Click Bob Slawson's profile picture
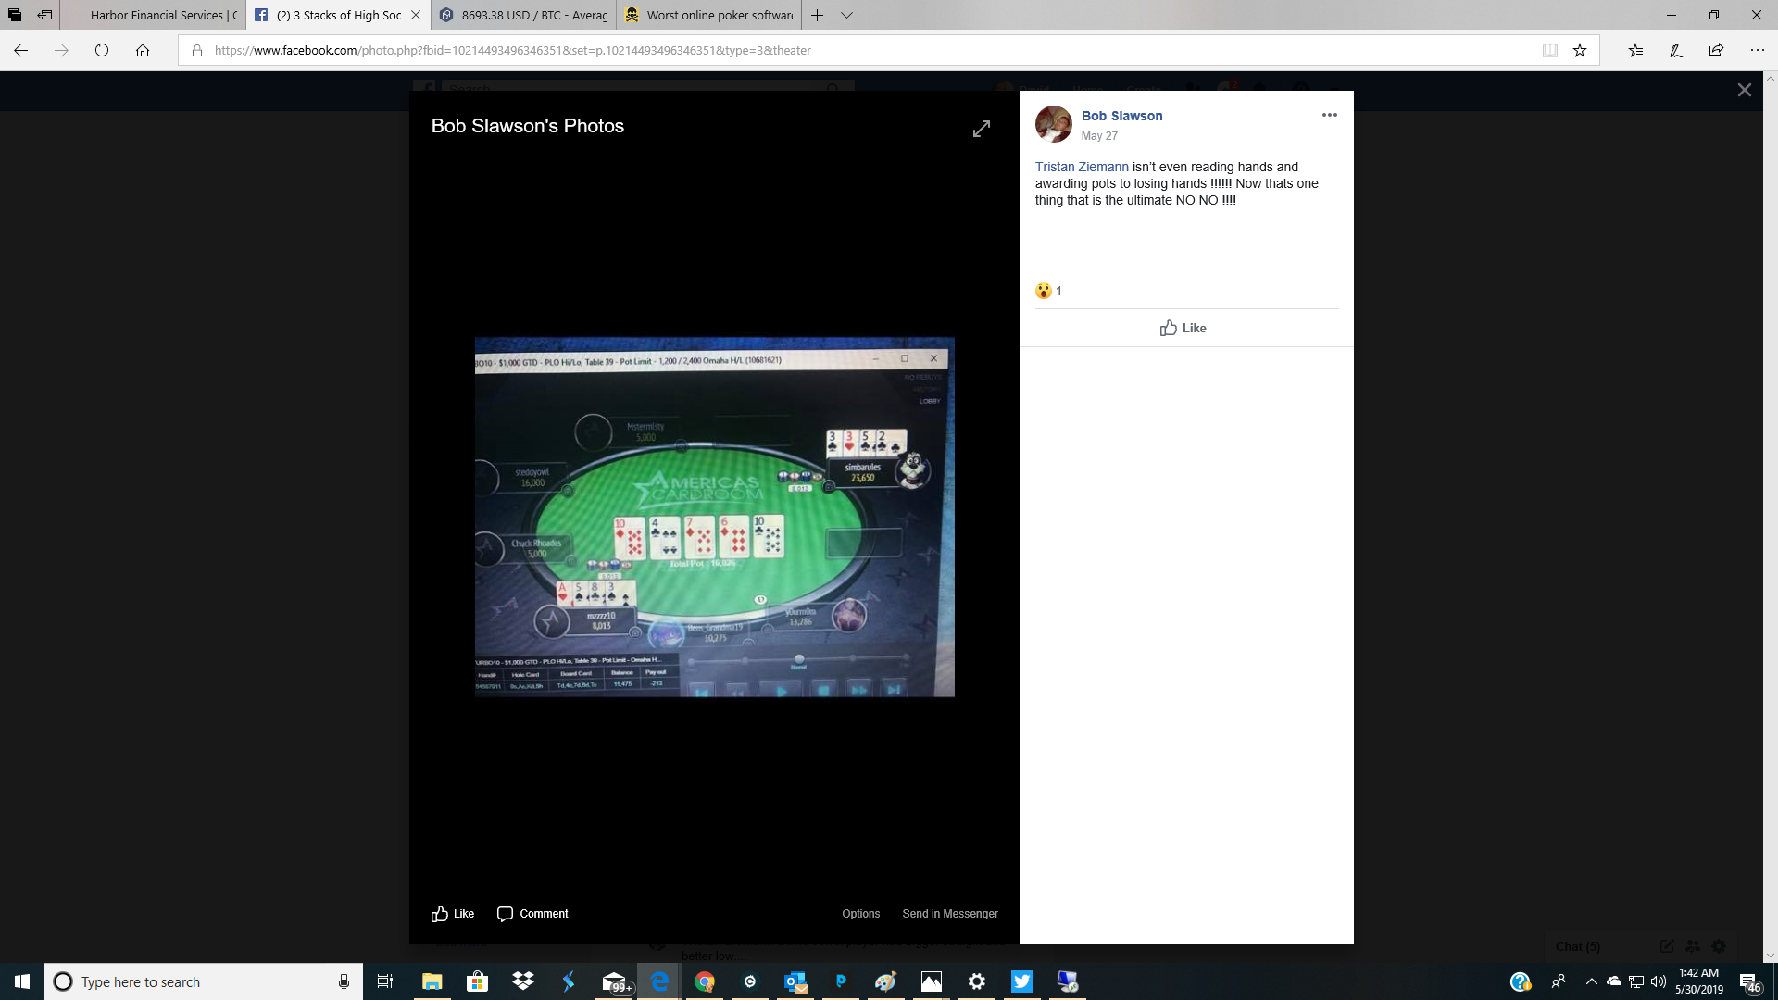Screen dimensions: 1778x1000 (x=1054, y=124)
